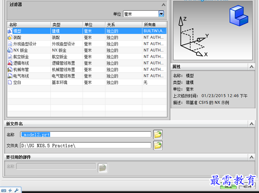259x193 pixels.
Task: Click the 航空钣金 template icon
Action: (x=10, y=57)
